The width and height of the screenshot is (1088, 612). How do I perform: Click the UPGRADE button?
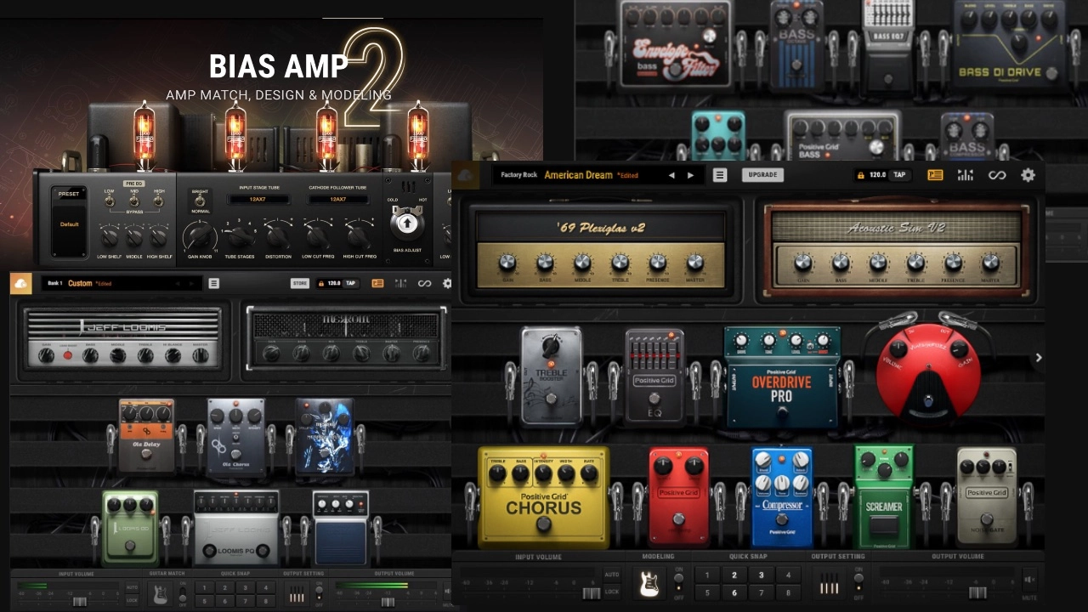tap(762, 175)
